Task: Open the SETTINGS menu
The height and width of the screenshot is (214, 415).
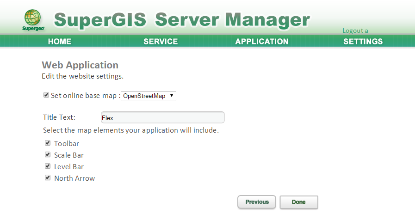Action: [363, 41]
